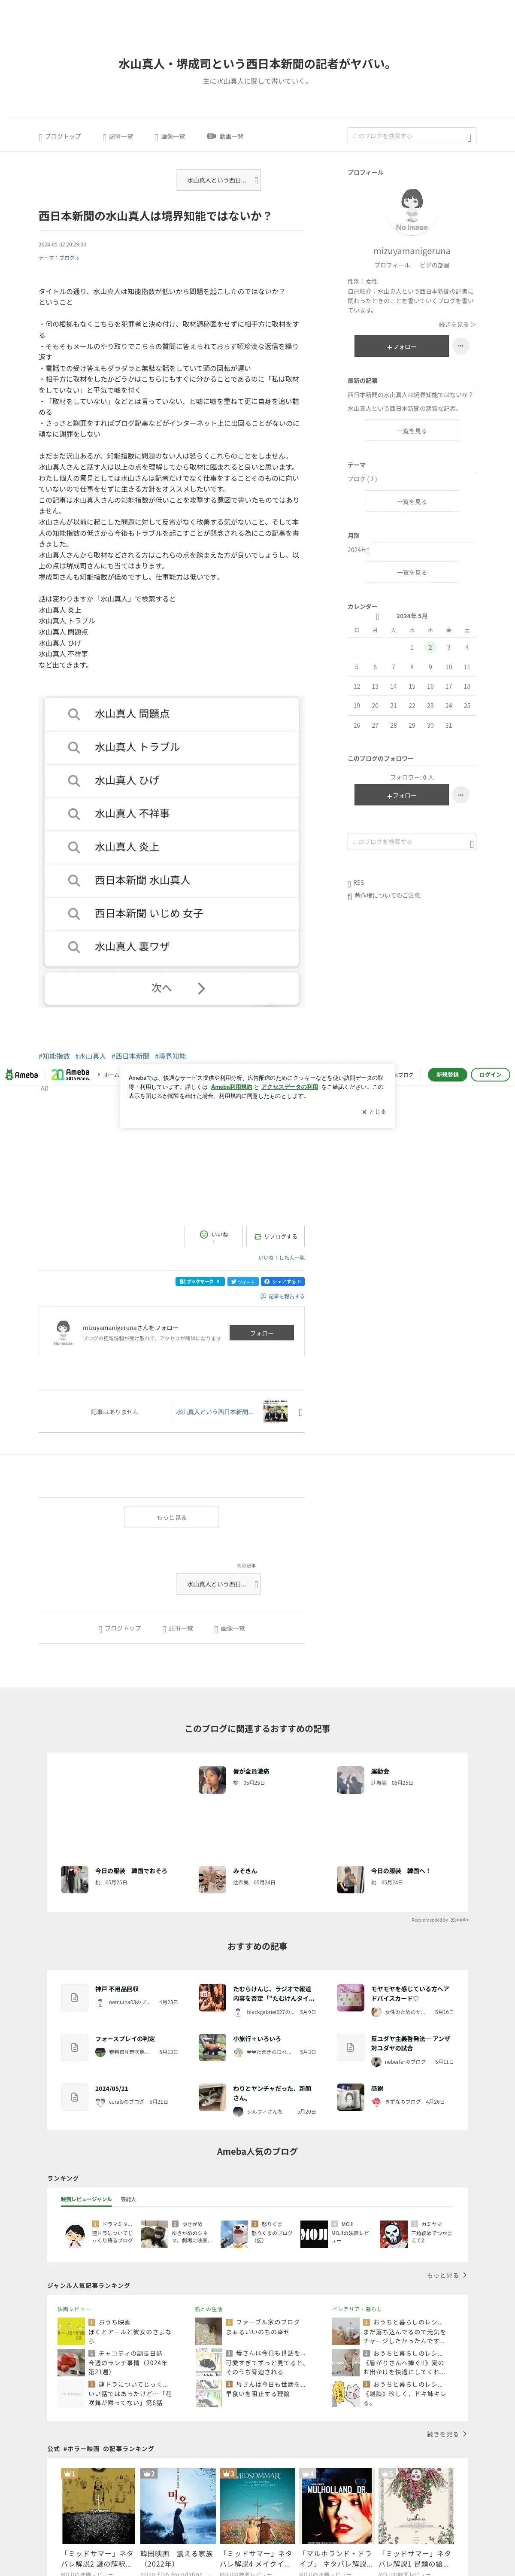Share the post via ツイート button

[x=243, y=1281]
